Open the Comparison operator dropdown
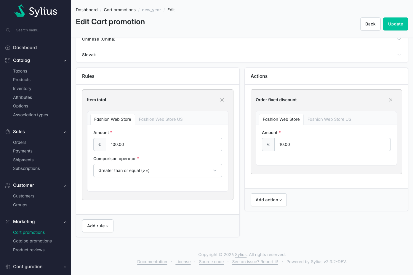This screenshot has height=275, width=413. [x=158, y=171]
